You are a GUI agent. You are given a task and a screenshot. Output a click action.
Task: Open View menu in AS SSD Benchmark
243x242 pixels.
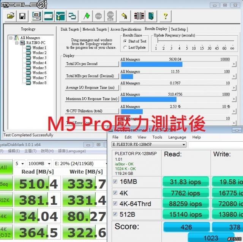click(142, 137)
